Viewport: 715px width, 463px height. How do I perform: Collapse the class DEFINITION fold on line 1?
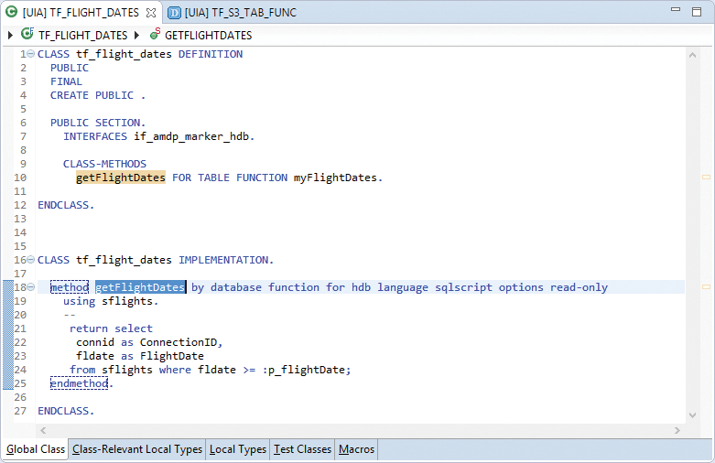coord(30,54)
